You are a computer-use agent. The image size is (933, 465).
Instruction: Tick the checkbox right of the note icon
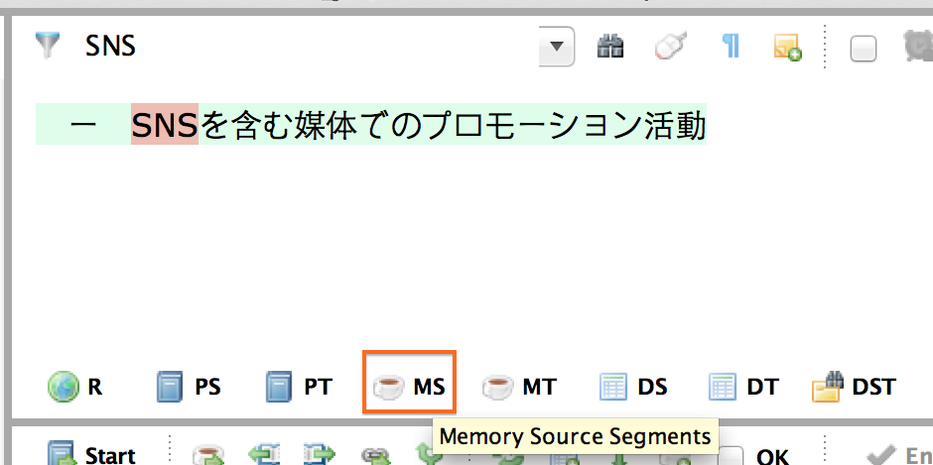864,49
